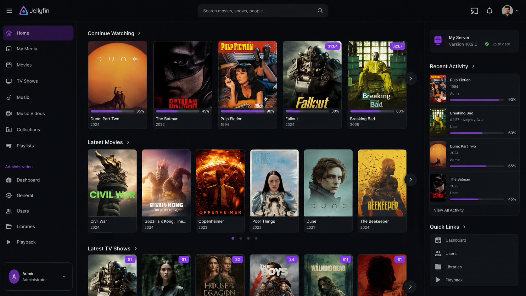
Task: Open The Batman recent activity entry
Action: tap(474, 188)
